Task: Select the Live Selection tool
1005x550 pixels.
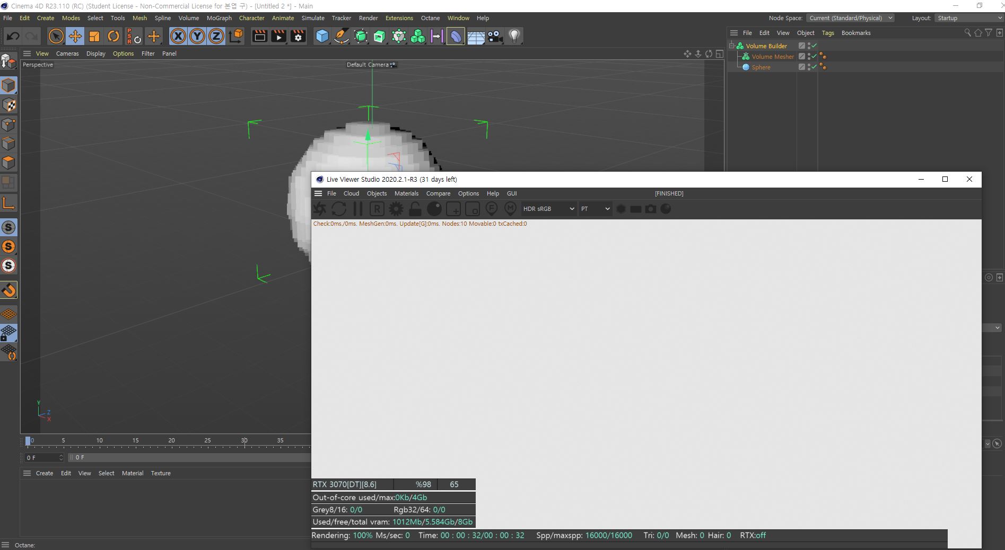Action: click(56, 36)
